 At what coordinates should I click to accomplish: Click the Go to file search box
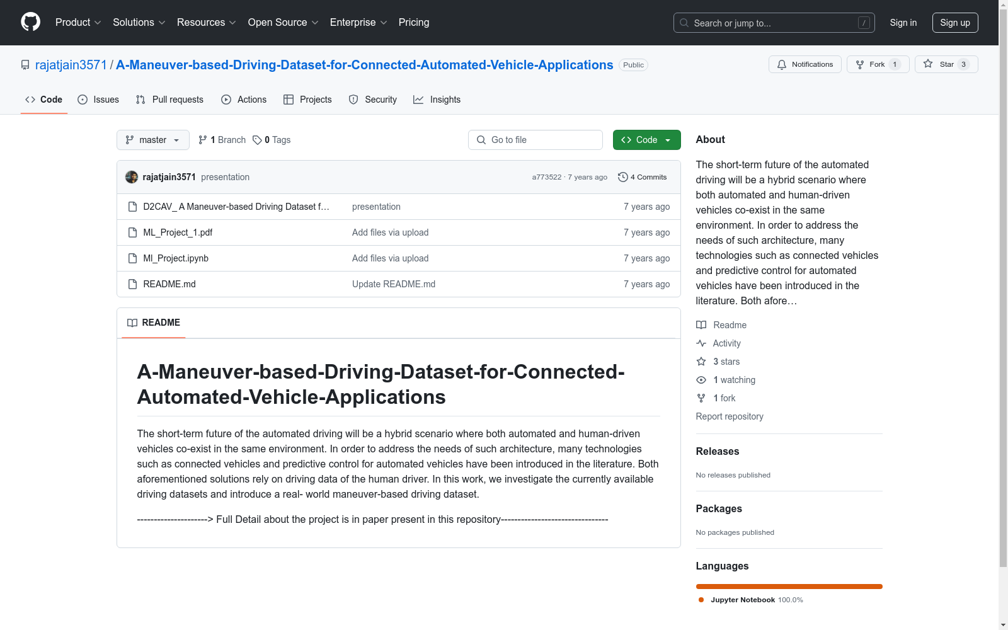[x=535, y=140]
